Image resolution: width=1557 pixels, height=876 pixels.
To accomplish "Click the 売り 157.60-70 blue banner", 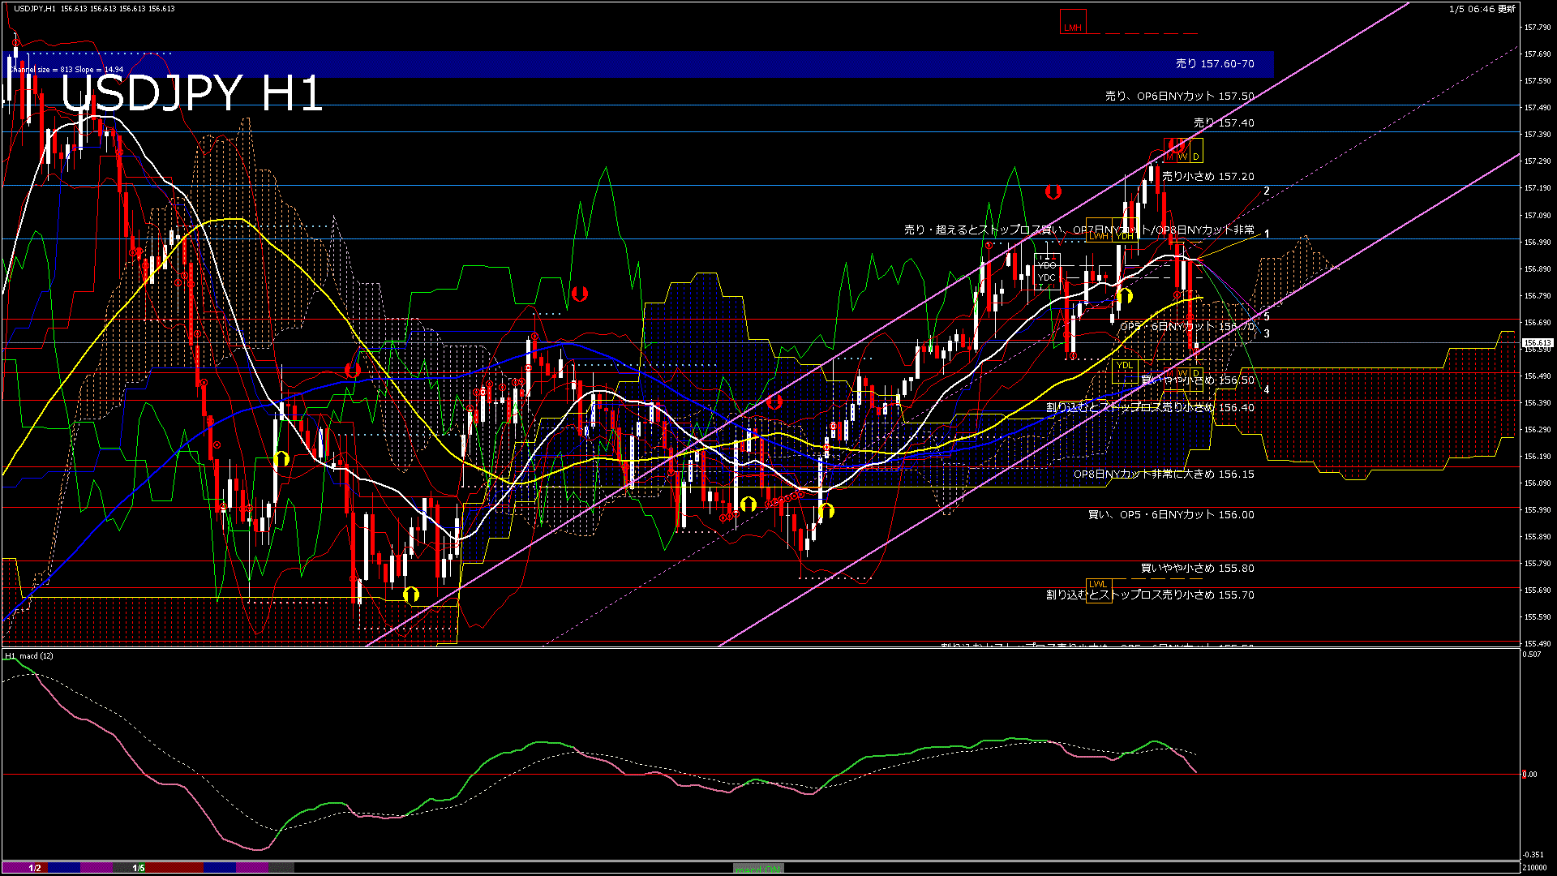I will pyautogui.click(x=1216, y=63).
